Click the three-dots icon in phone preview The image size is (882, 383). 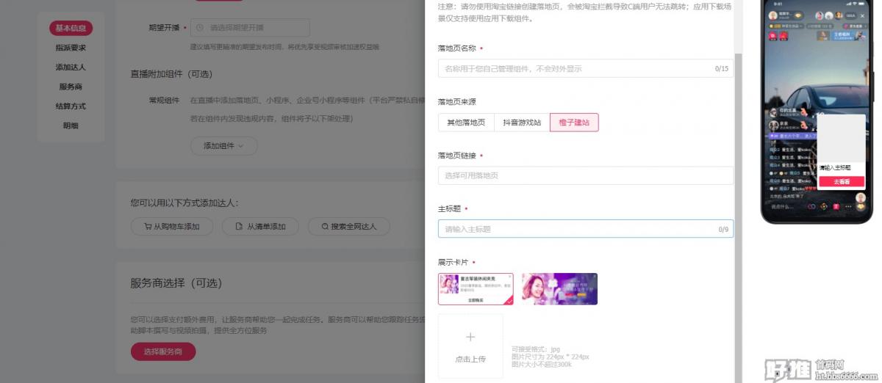pos(848,207)
